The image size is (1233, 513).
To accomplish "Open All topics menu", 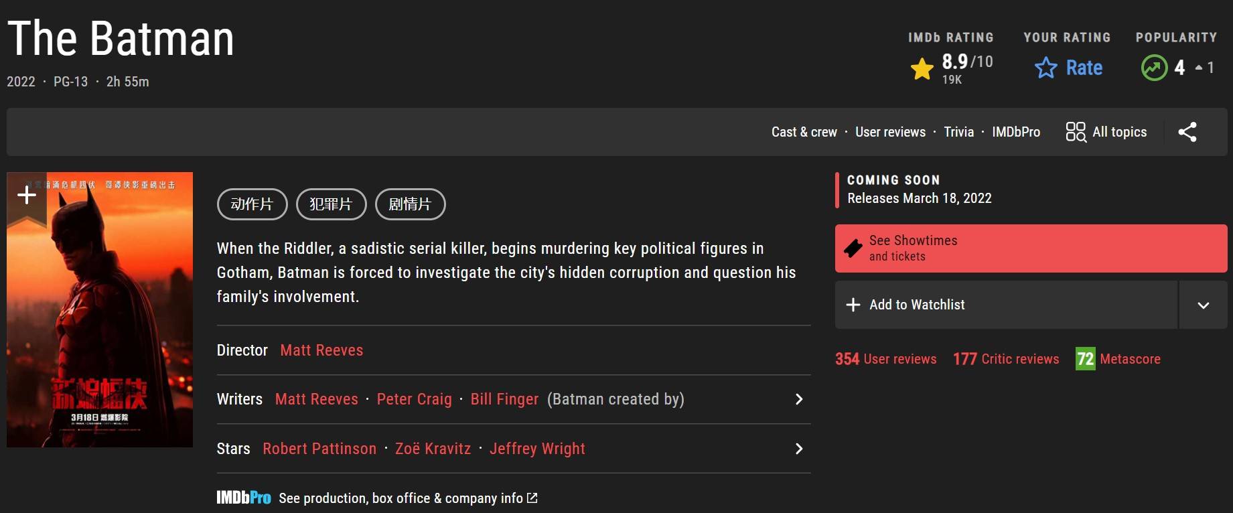I will [1106, 132].
